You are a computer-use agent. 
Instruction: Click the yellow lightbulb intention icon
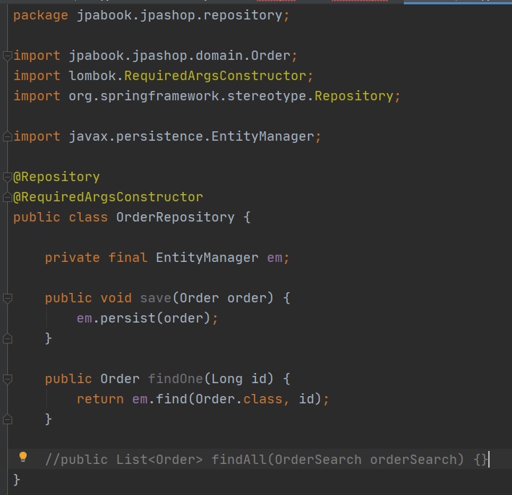point(23,457)
